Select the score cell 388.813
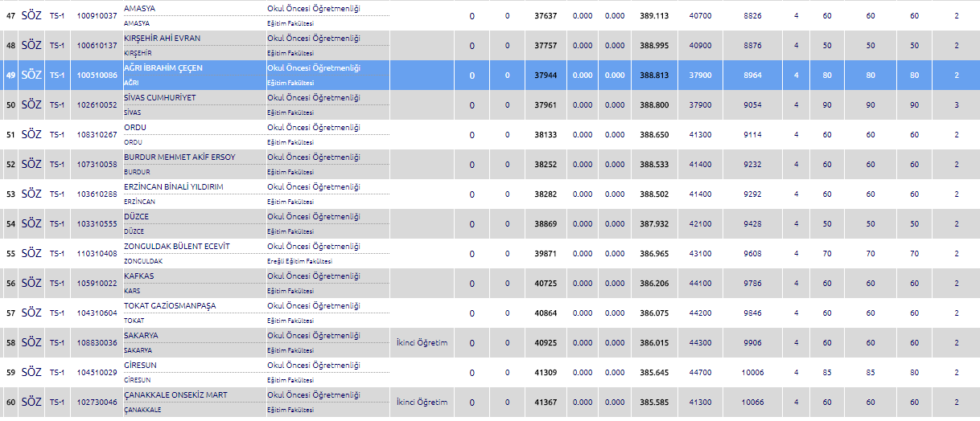The image size is (980, 421). click(x=653, y=76)
